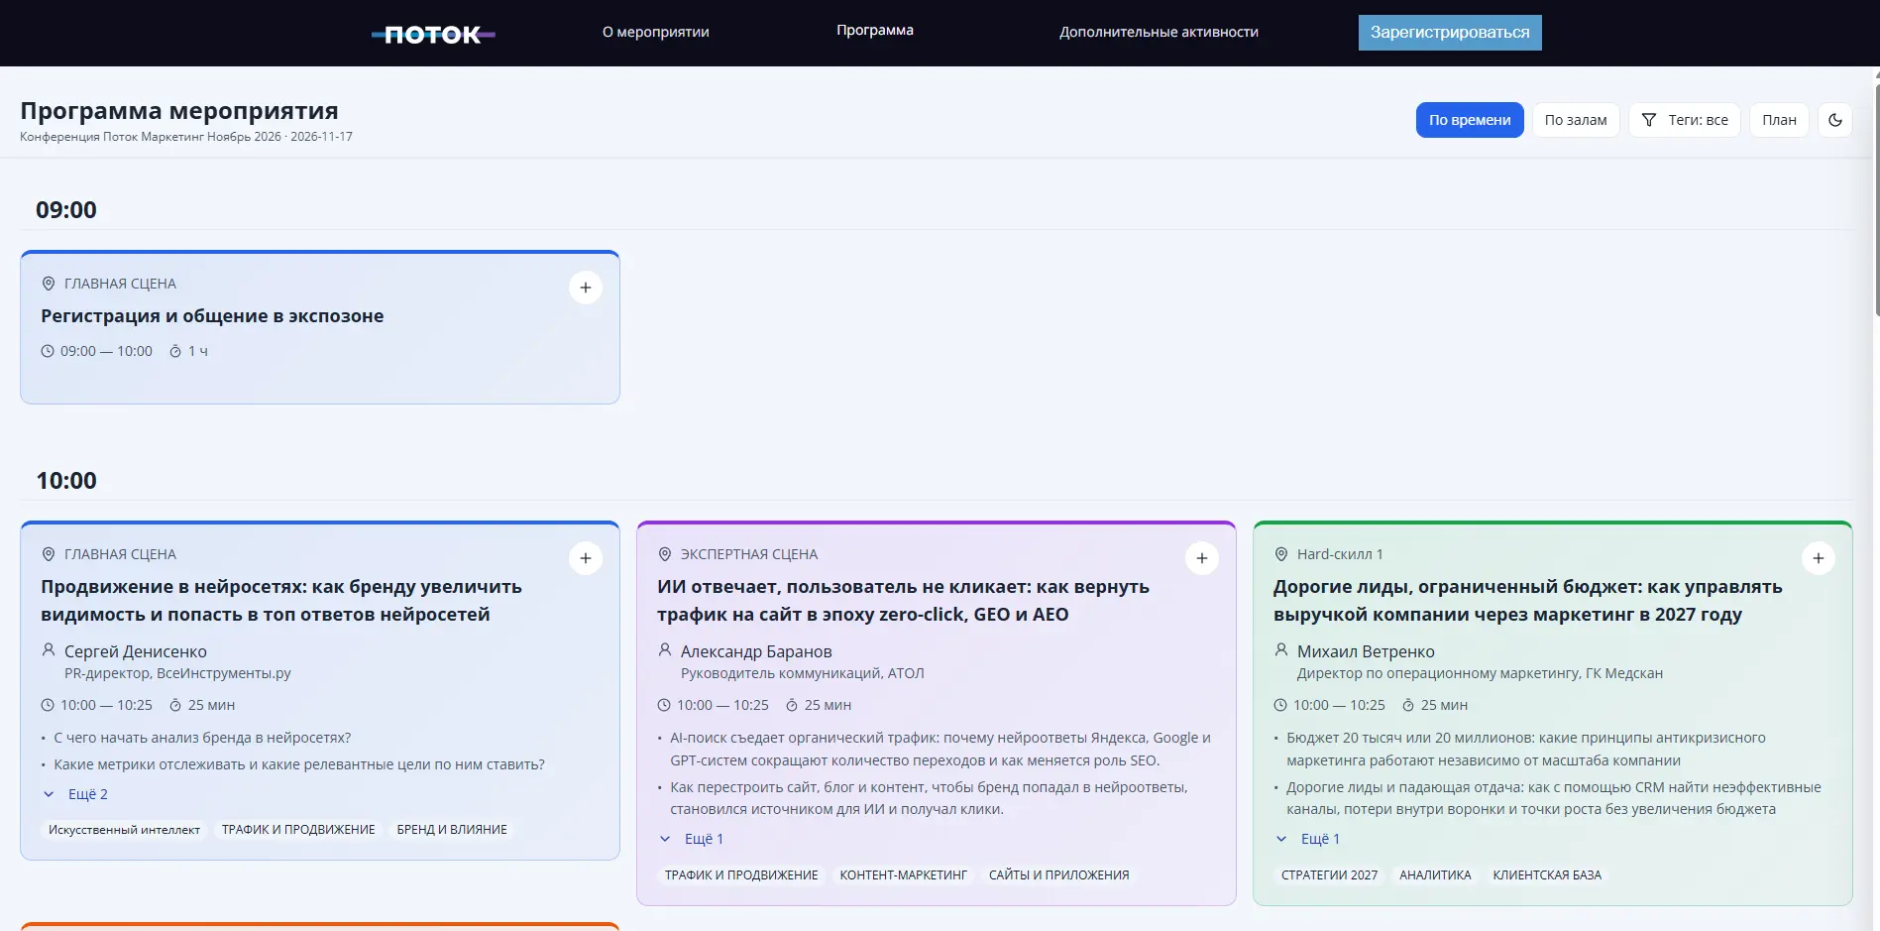Select the САЙТЫ И ПРИЛОЖЕНИЯ tag

coord(1059,874)
